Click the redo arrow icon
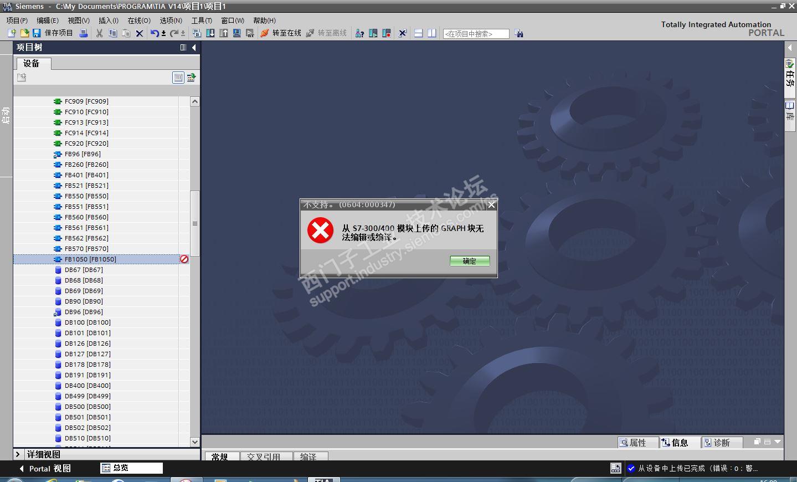Screen dimensions: 797x482 [174, 33]
